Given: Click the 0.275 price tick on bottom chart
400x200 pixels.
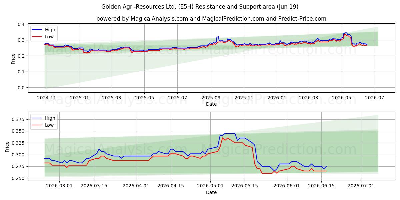Looking at the screenshot, I should click(18, 166).
